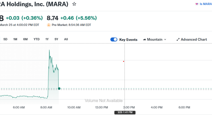Open the Is MARA link

pos(206,4)
